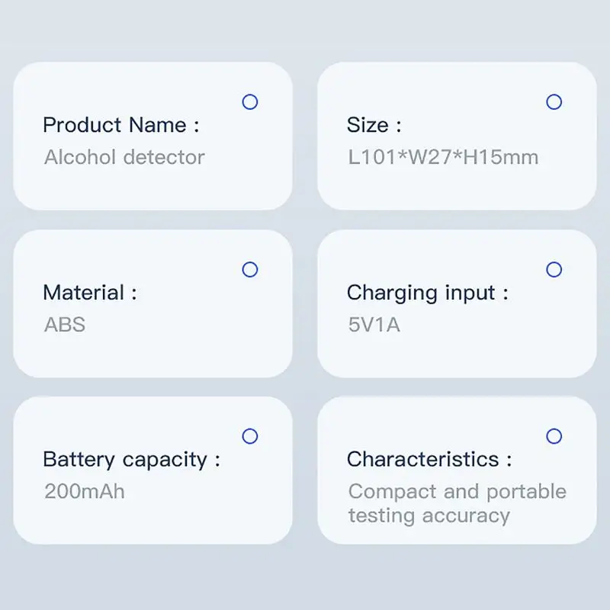Click the "200mAh" capacity value
This screenshot has height=610, width=610.
click(84, 491)
